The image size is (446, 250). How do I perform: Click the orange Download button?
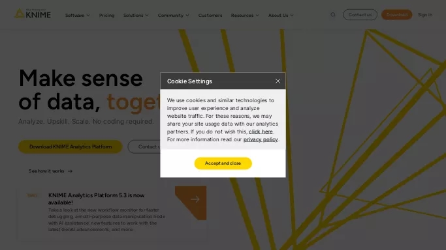[397, 15]
